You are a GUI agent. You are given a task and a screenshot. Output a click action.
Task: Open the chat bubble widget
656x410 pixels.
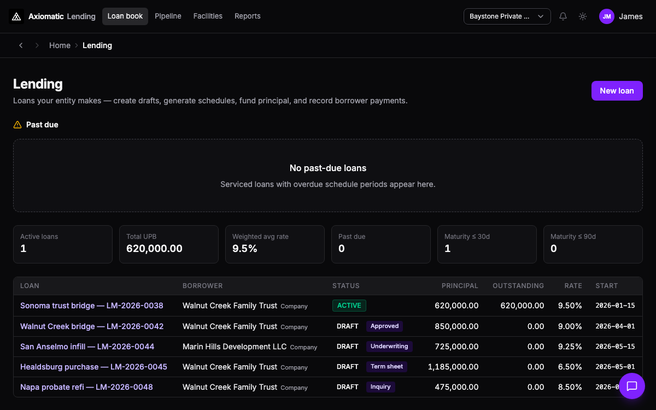632,386
